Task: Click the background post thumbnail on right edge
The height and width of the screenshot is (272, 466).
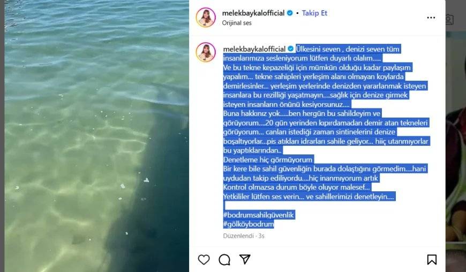Action: click(456, 178)
